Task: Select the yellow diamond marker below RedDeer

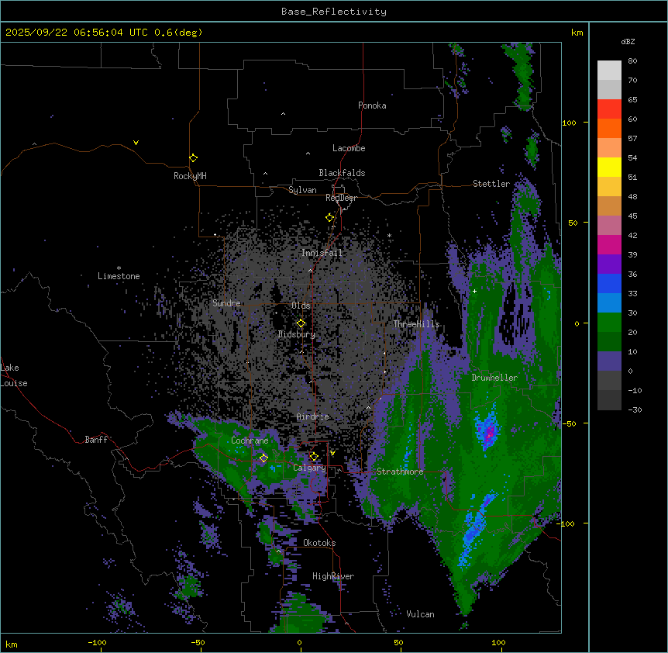Action: 329,218
